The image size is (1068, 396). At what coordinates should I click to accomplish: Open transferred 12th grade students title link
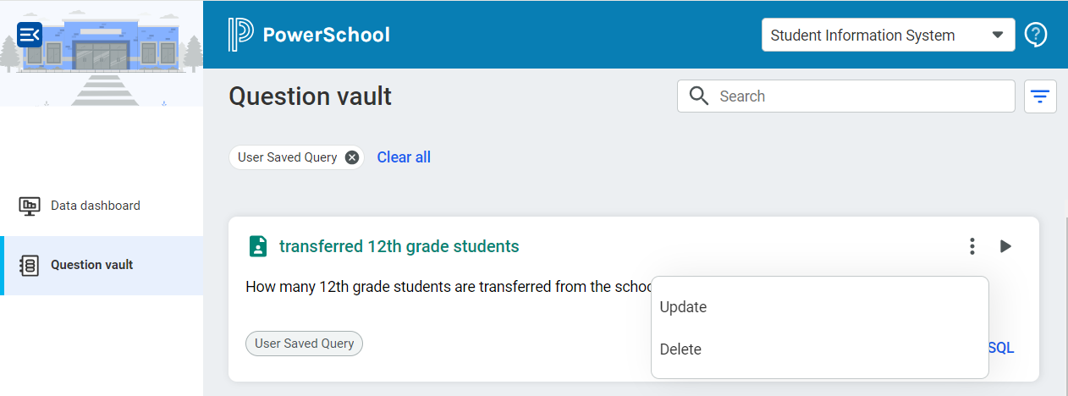399,246
